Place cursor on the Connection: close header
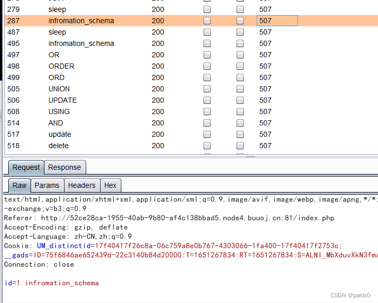The image size is (378, 303). (39, 264)
